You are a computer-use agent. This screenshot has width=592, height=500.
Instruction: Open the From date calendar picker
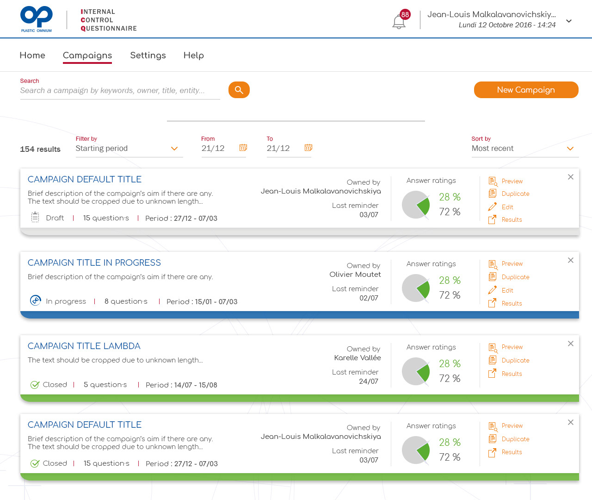[243, 148]
